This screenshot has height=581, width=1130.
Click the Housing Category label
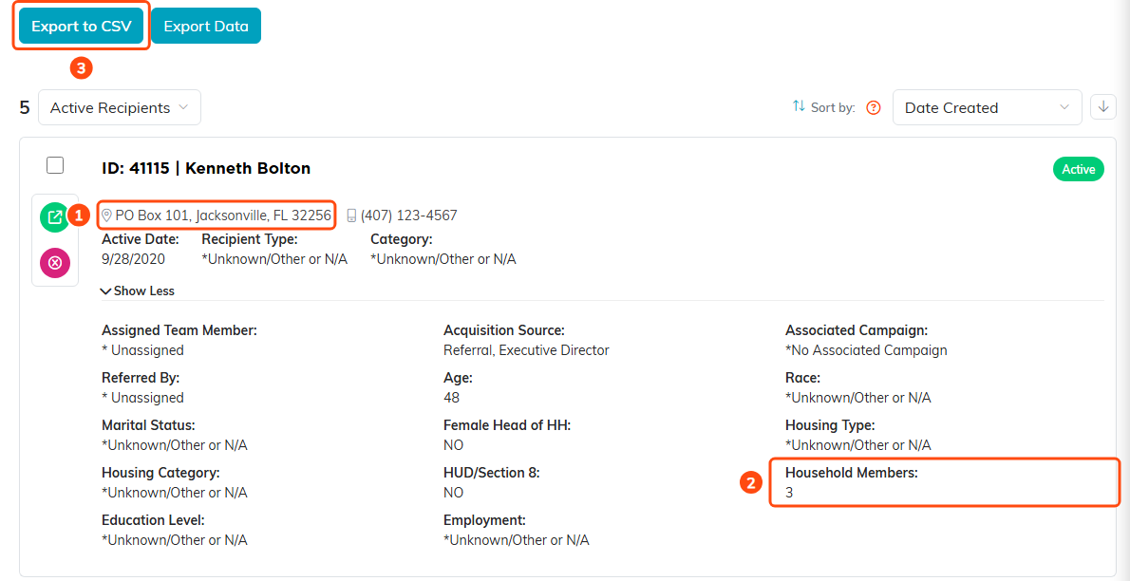(160, 472)
